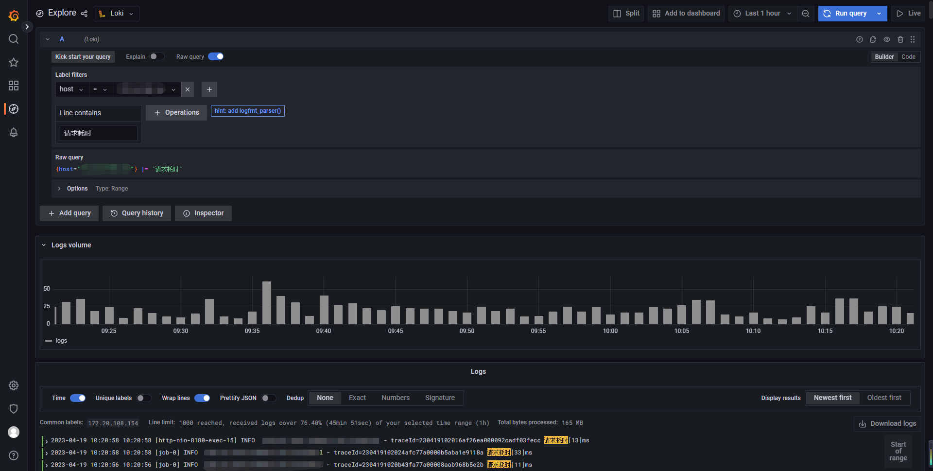Show query help icon for row A

tap(860, 39)
